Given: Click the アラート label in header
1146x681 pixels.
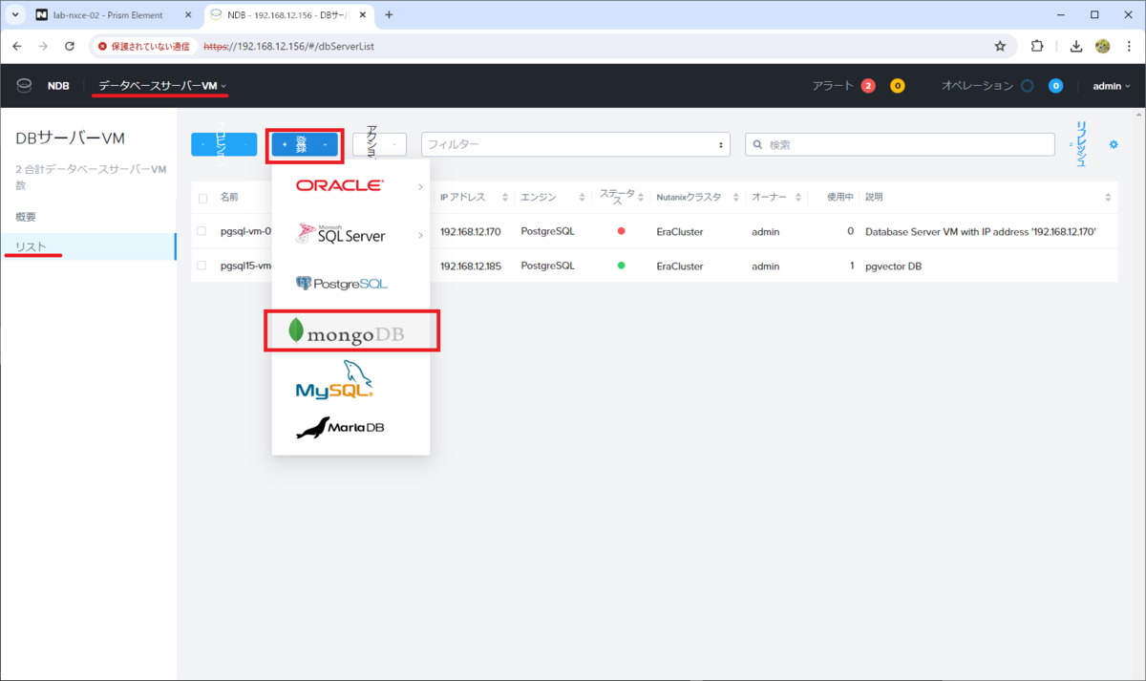Looking at the screenshot, I should pyautogui.click(x=833, y=86).
